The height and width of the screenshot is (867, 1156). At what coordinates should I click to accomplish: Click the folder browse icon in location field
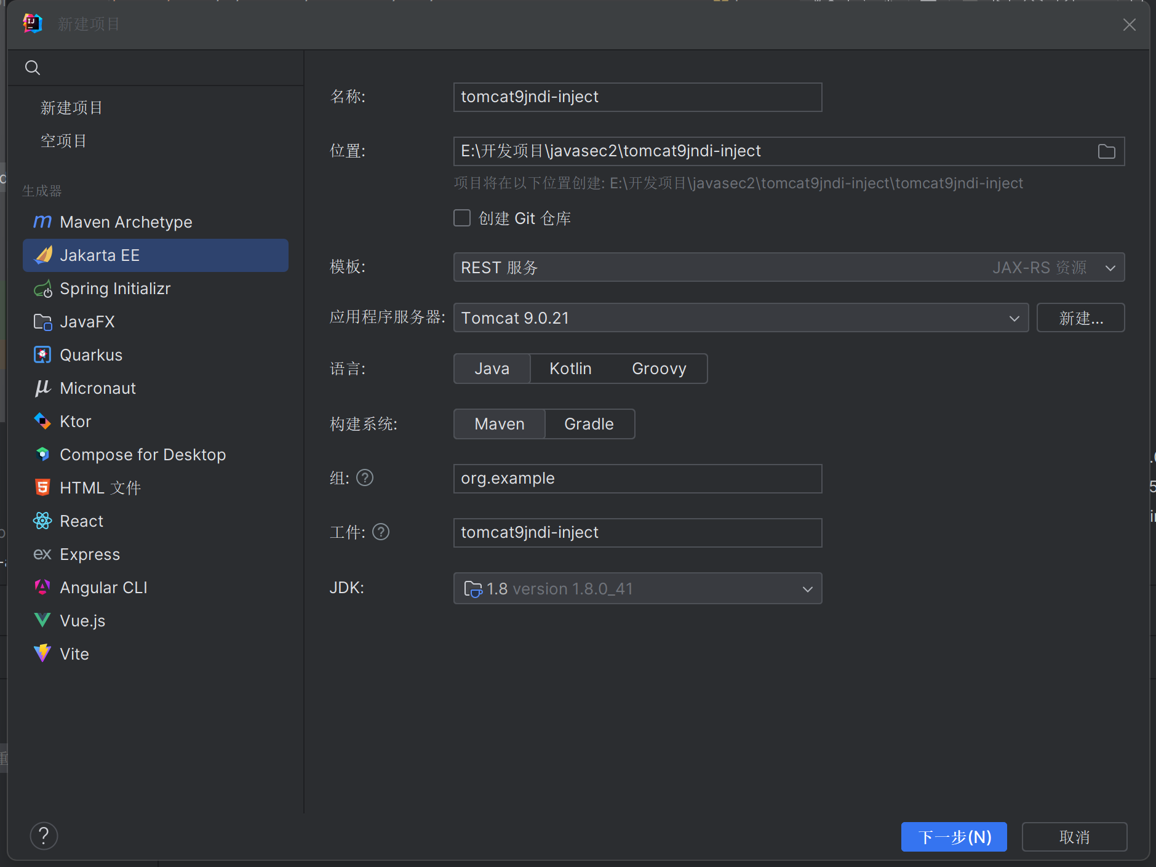point(1106,151)
